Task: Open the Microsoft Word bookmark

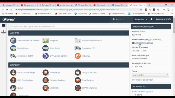Action: tap(43, 14)
